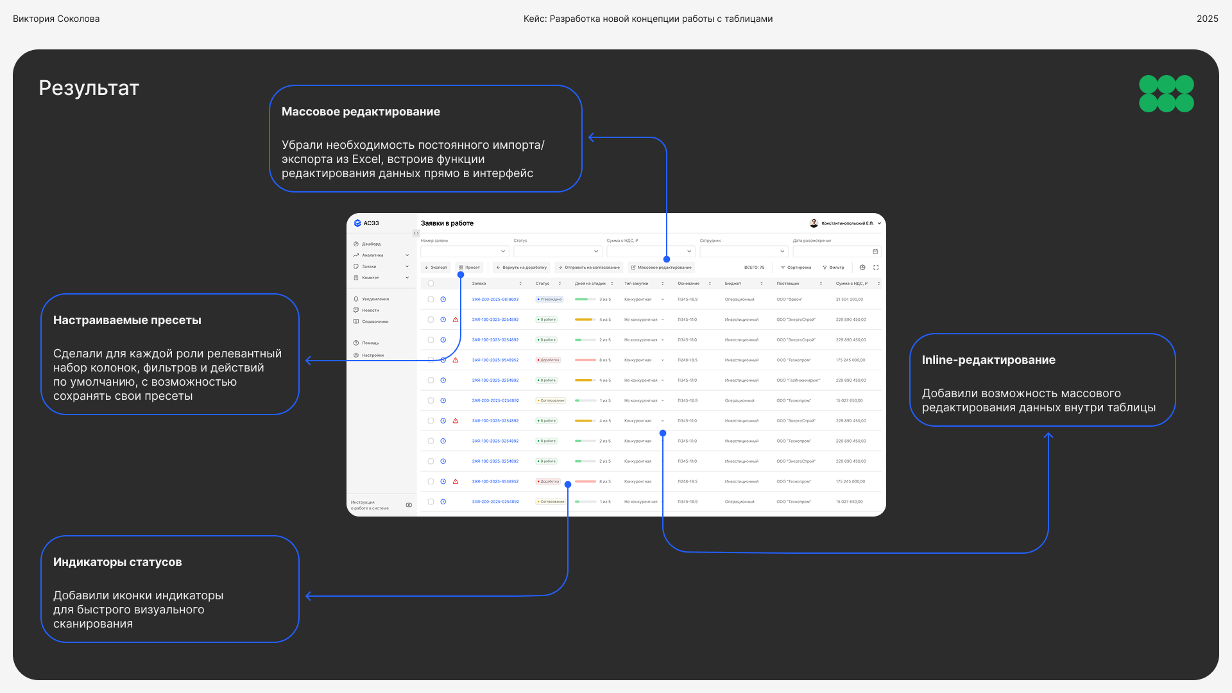Open Дэшборд in the sidebar
The image size is (1232, 693).
pos(370,244)
